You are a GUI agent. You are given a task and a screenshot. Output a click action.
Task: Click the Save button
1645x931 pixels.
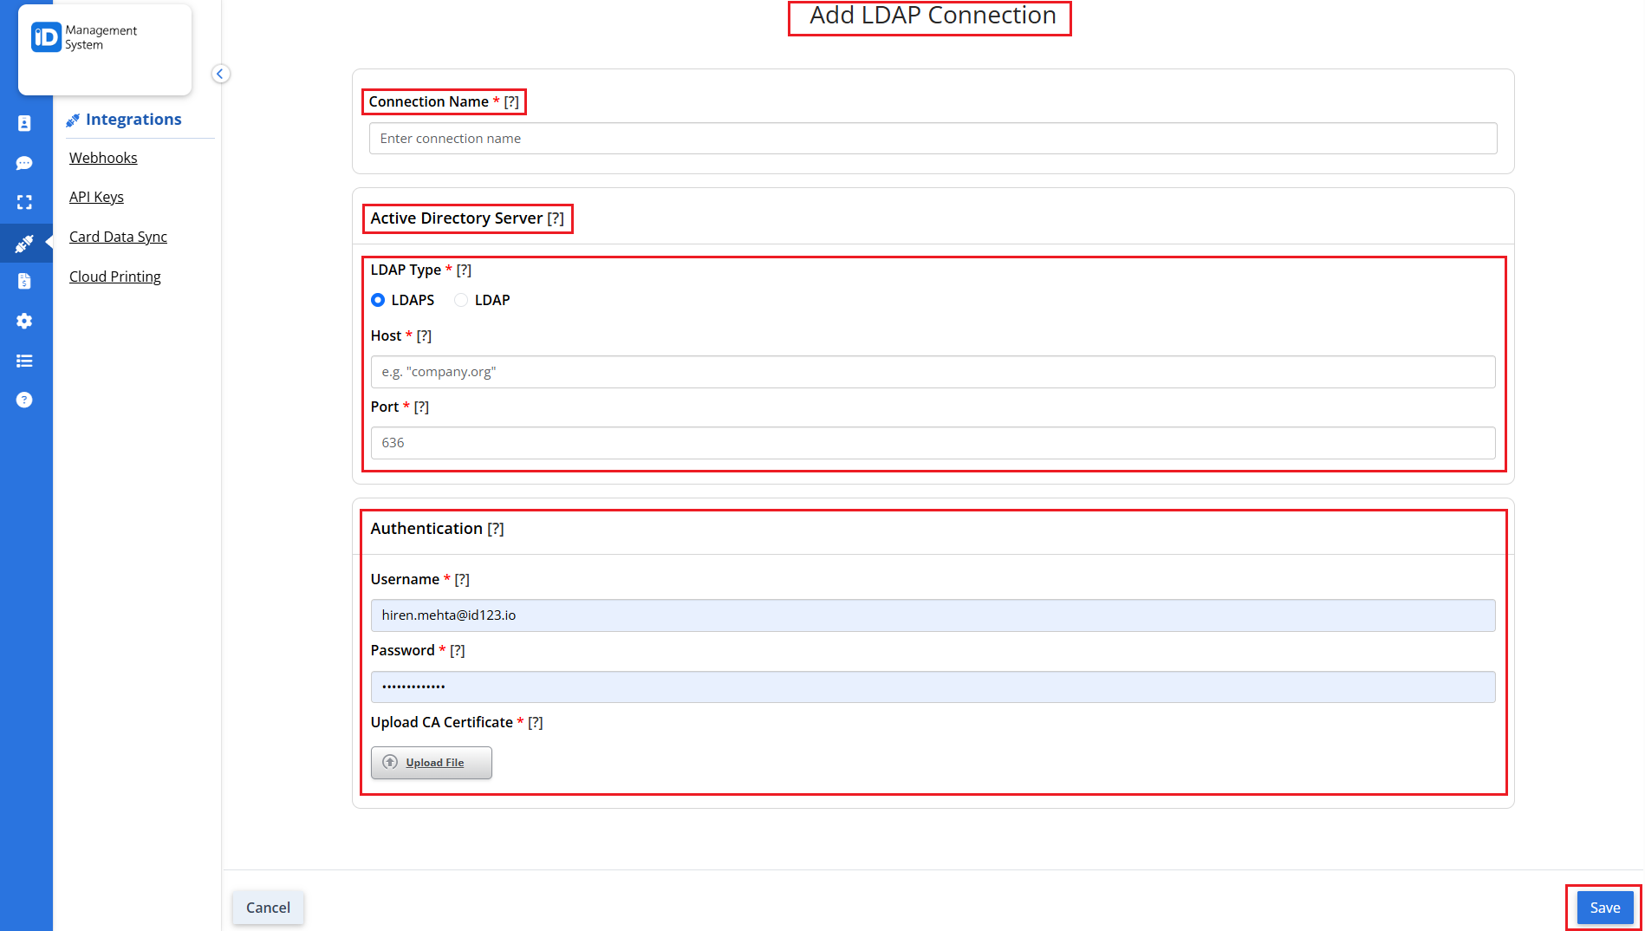pos(1604,908)
